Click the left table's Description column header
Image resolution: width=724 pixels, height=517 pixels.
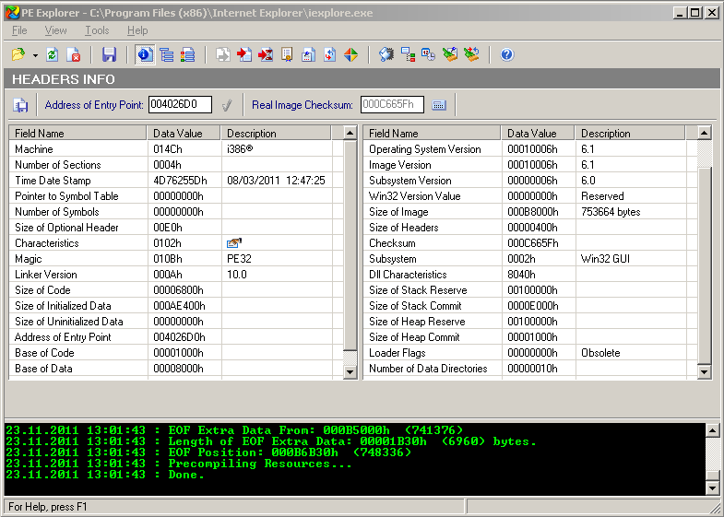(276, 134)
